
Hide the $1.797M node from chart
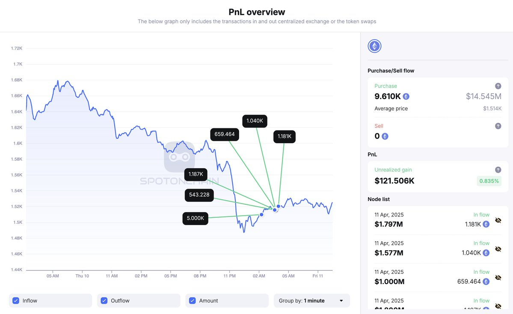click(x=498, y=220)
